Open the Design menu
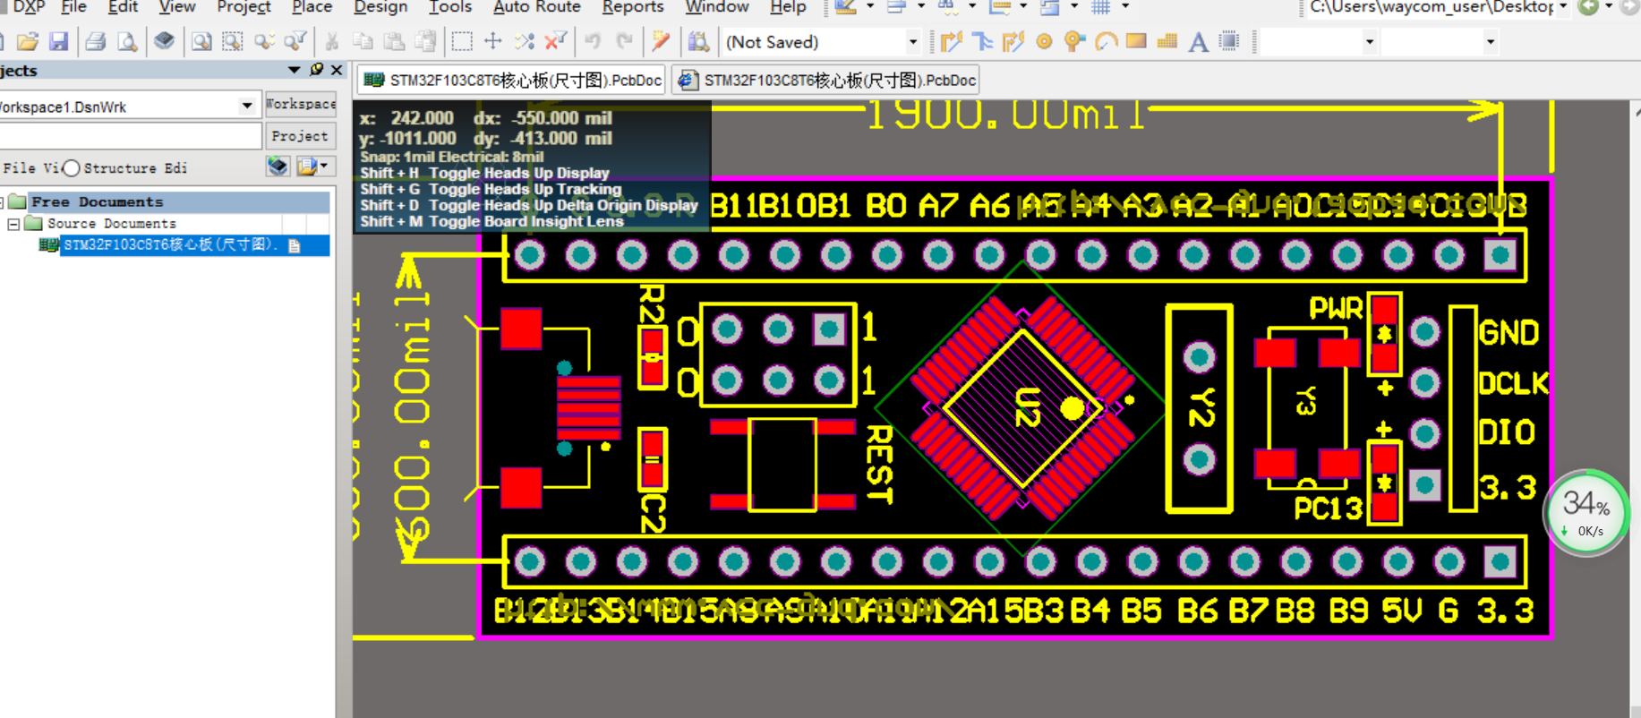The height and width of the screenshot is (718, 1641). pyautogui.click(x=380, y=7)
